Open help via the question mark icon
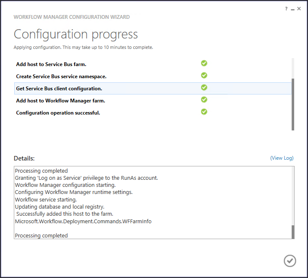 [x=287, y=9]
